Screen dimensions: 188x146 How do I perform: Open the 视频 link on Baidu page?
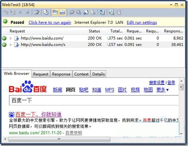[x=135, y=90]
